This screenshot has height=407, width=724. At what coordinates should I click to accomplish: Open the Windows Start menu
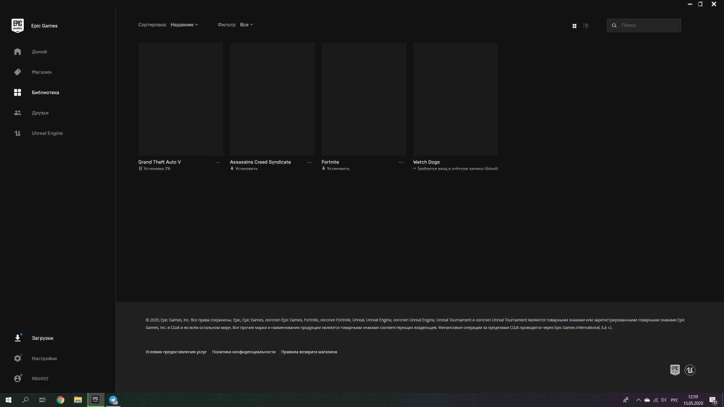tap(8, 400)
